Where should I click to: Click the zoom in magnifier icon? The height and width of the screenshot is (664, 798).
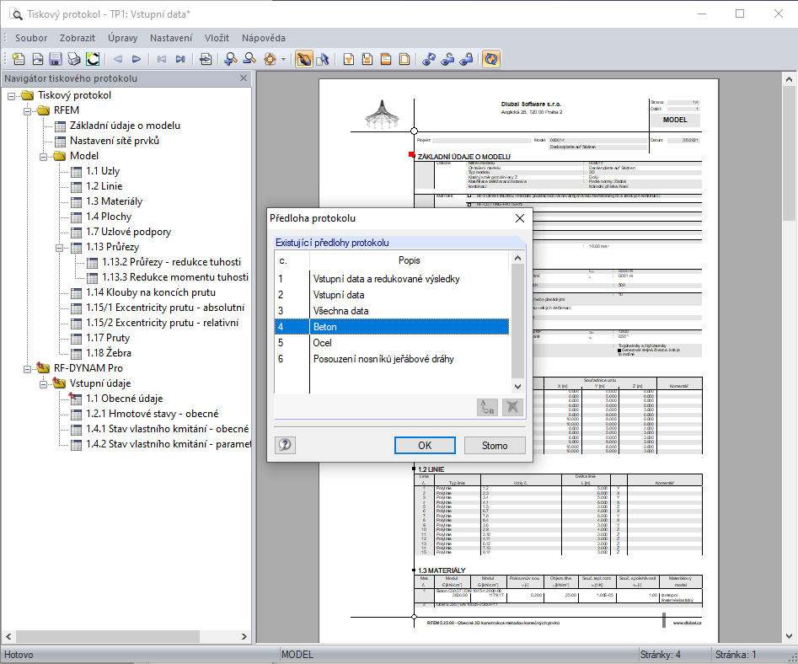coord(231,59)
